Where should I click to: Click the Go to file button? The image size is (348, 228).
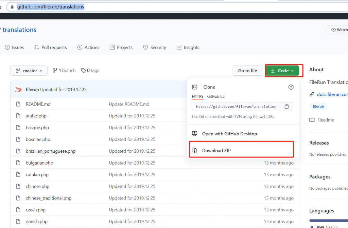pos(247,71)
